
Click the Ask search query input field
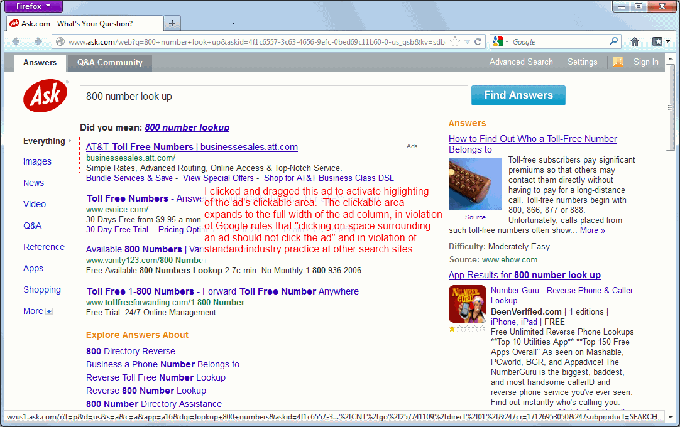pos(273,96)
